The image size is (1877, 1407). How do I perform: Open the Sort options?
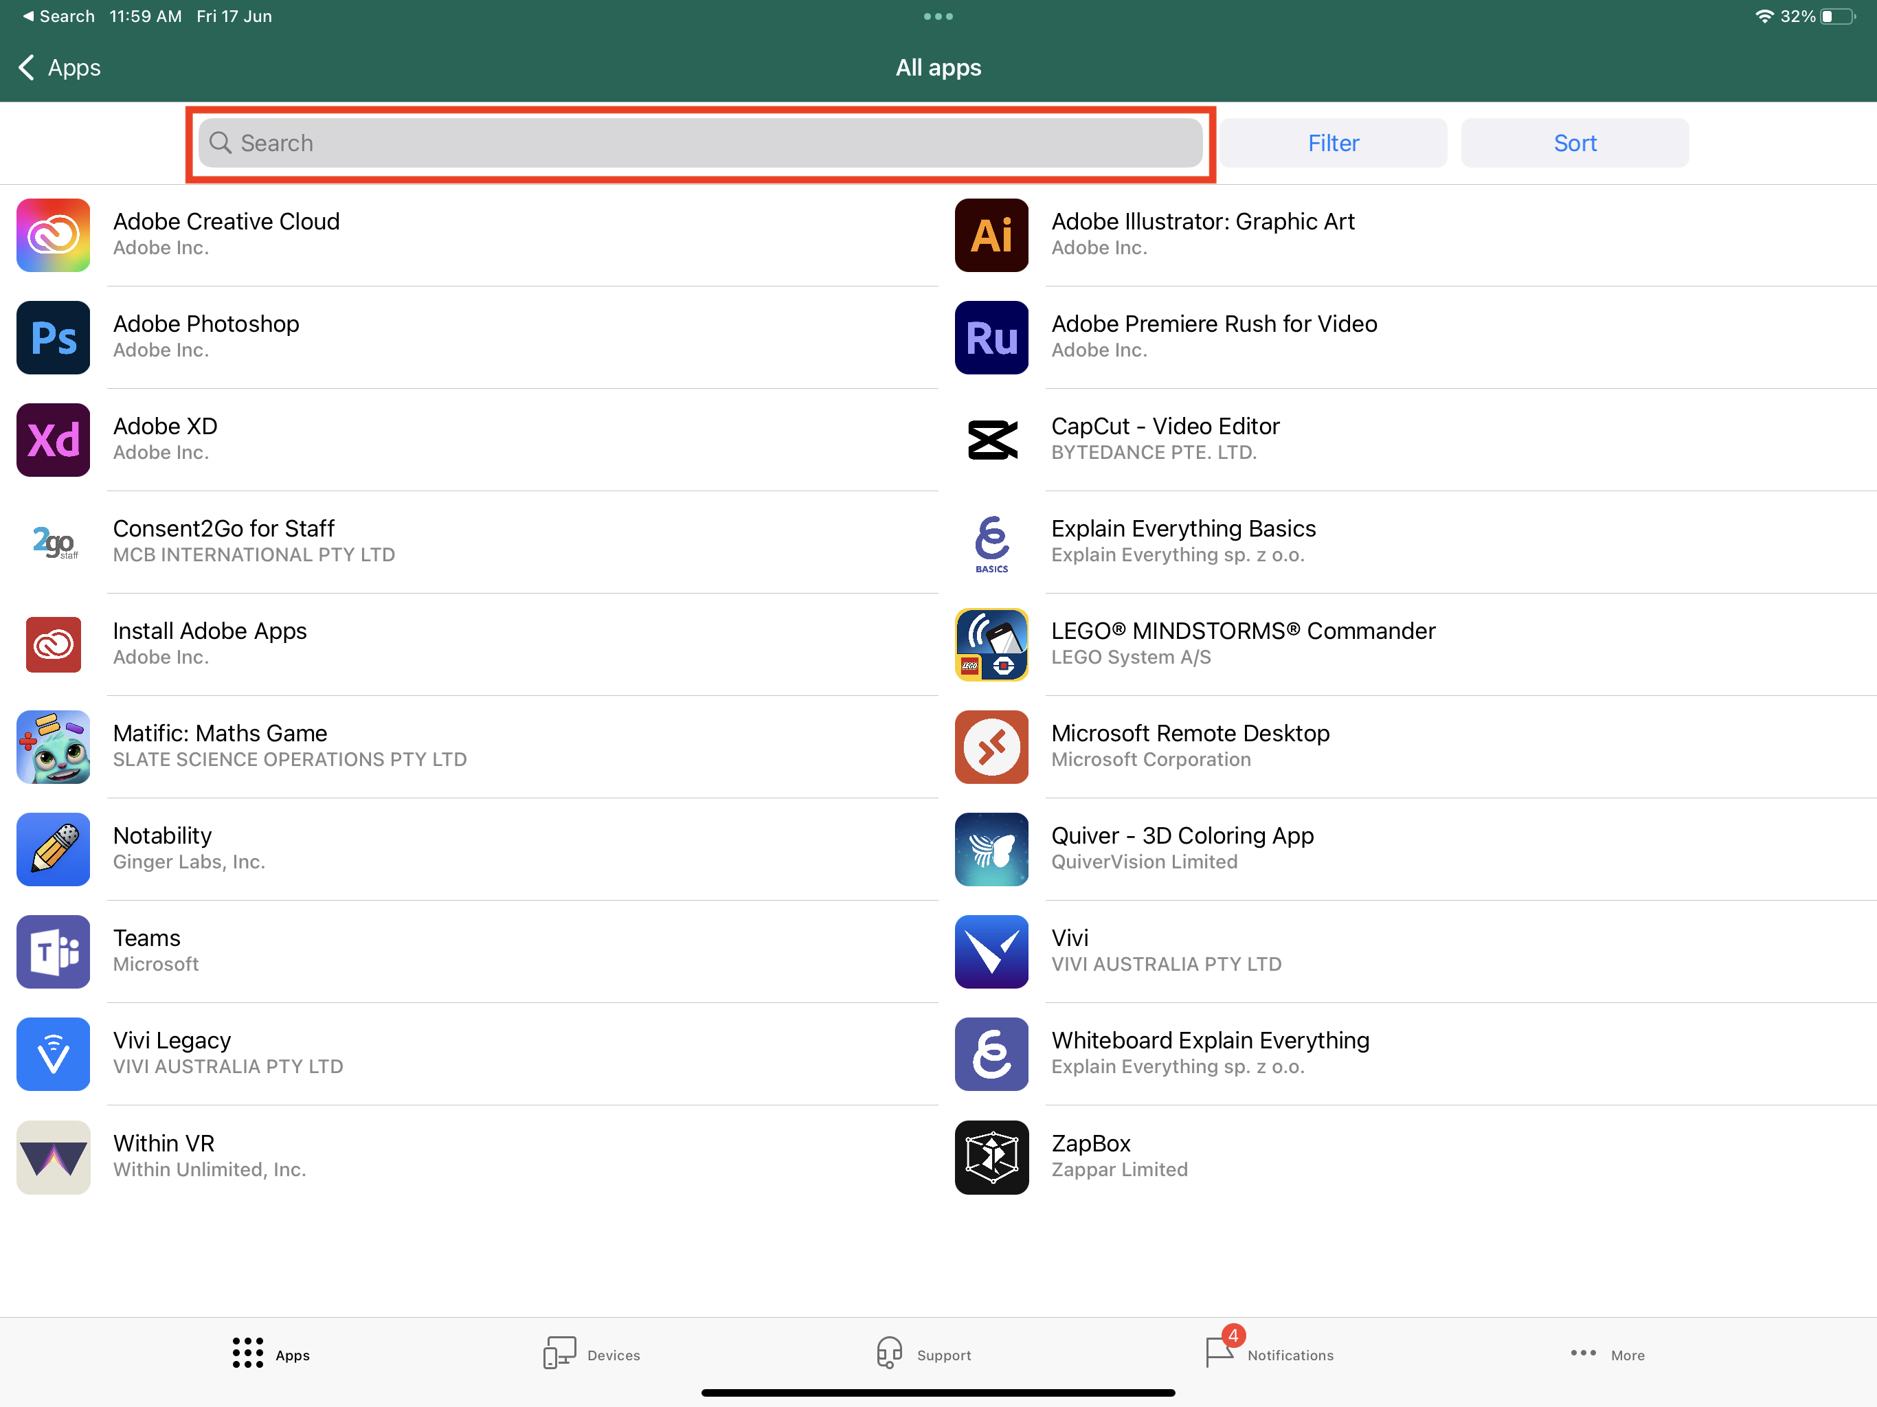(x=1574, y=143)
